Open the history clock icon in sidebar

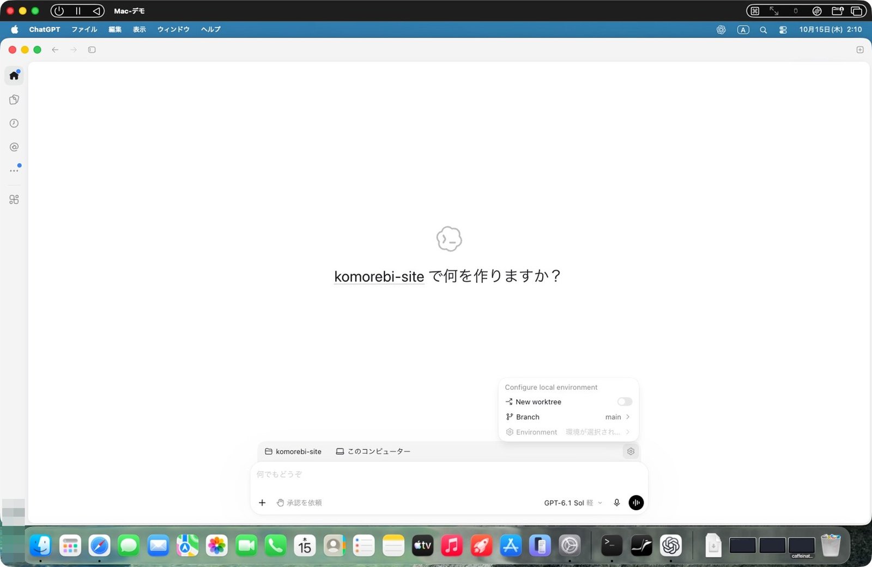coord(14,123)
